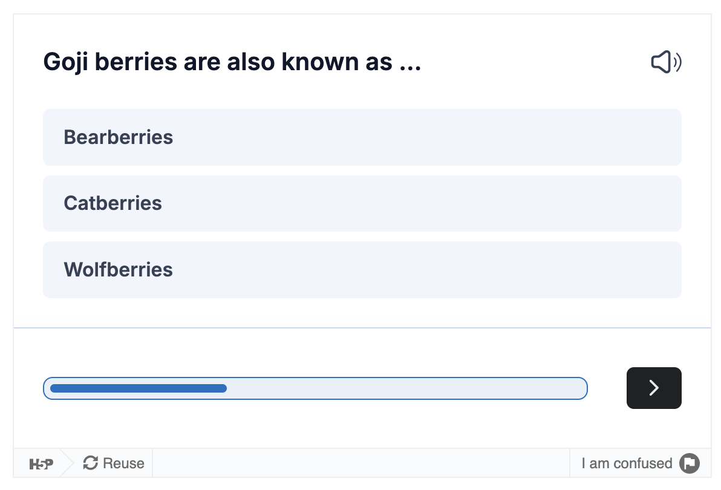Click the circular arrows Reuse icon

point(91,463)
